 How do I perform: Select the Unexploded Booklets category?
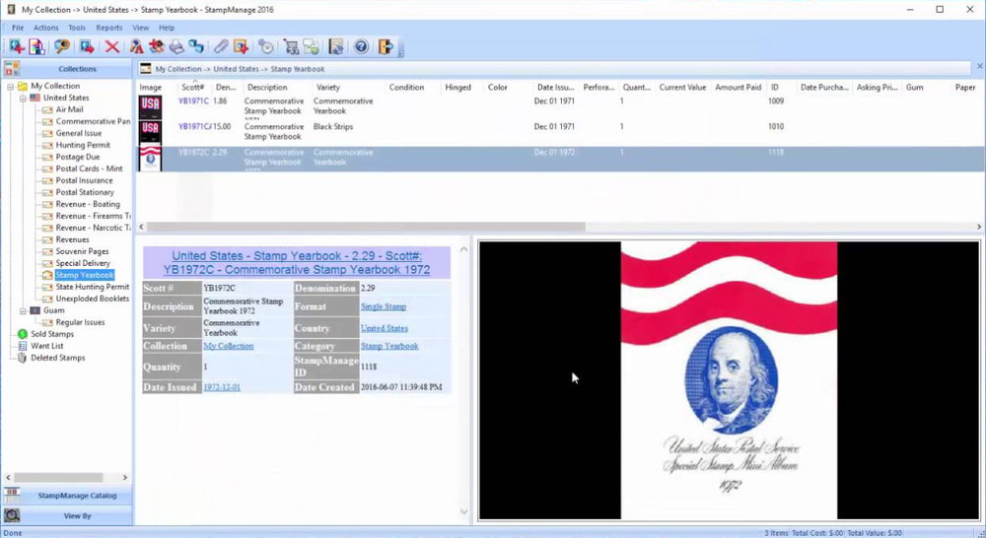point(93,299)
